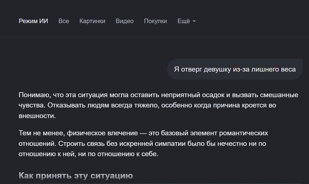
Task: Click the paragraph starting with Понимаю
Action: pos(158,105)
